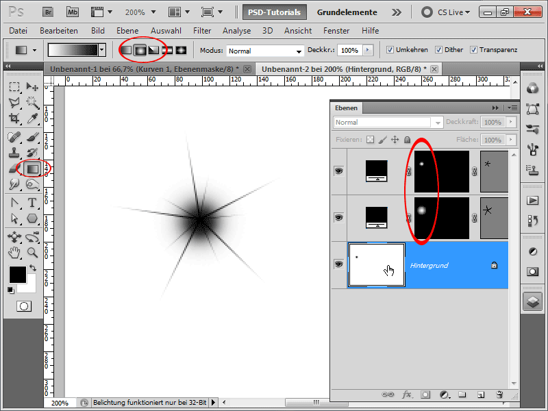Select the Healing Brush tool
Viewport: 548px width, 411px height.
coord(14,137)
